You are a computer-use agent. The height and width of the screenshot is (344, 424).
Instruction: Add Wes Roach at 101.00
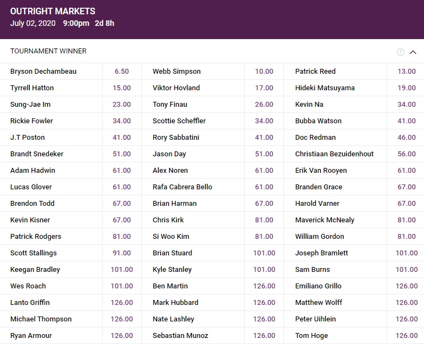tap(122, 286)
